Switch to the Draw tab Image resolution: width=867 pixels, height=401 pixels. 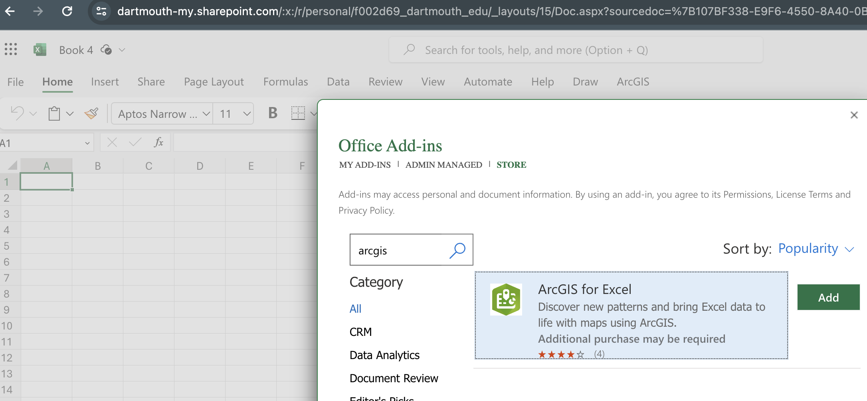(x=586, y=82)
